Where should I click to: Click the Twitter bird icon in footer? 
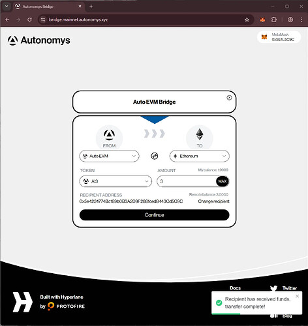coord(273,288)
